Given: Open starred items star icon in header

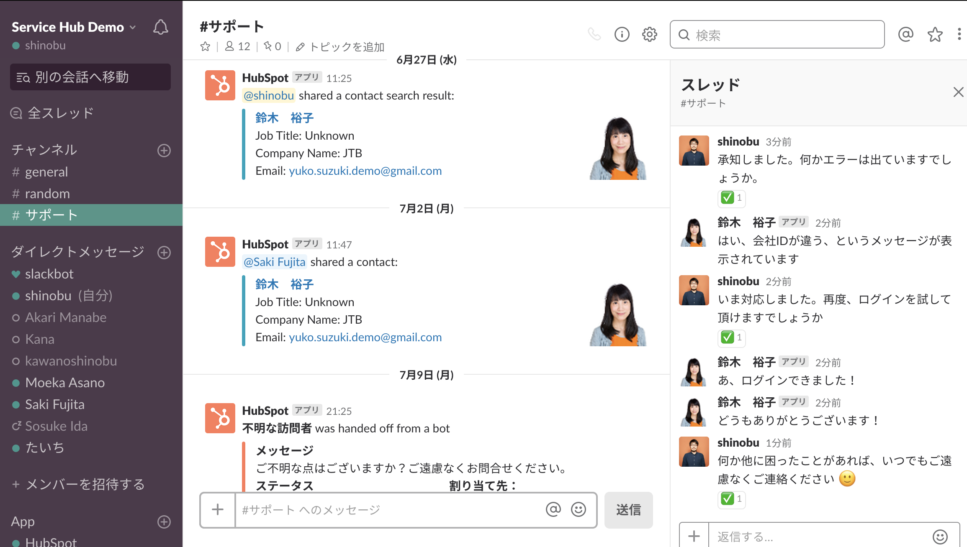Looking at the screenshot, I should (x=935, y=34).
